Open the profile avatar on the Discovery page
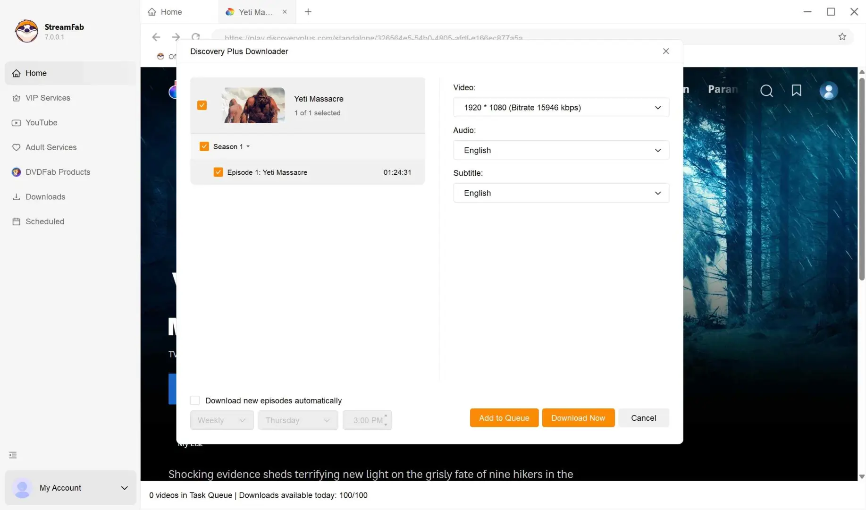This screenshot has height=510, width=866. [x=828, y=91]
